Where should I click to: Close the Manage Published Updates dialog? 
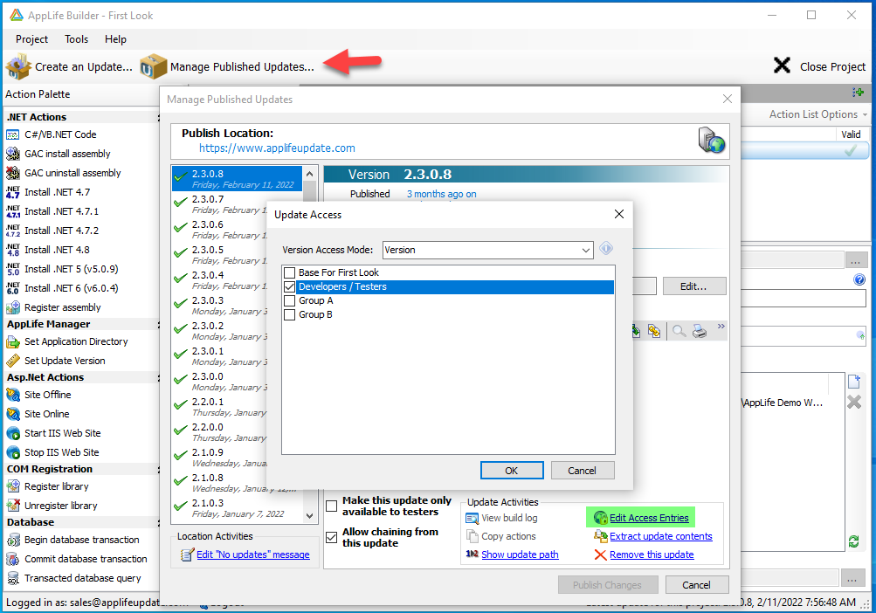tap(727, 99)
